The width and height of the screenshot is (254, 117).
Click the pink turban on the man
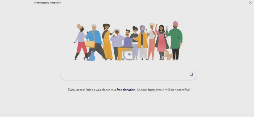[176, 23]
